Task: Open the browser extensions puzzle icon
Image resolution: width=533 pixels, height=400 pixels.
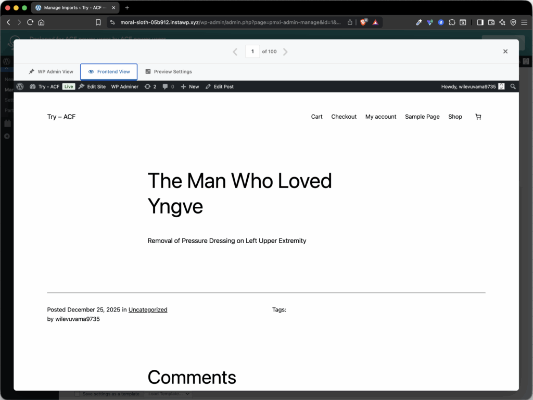Action: coord(452,22)
